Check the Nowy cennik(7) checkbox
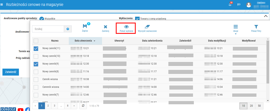Image resolution: width=270 pixels, height=111 pixels. (36, 95)
